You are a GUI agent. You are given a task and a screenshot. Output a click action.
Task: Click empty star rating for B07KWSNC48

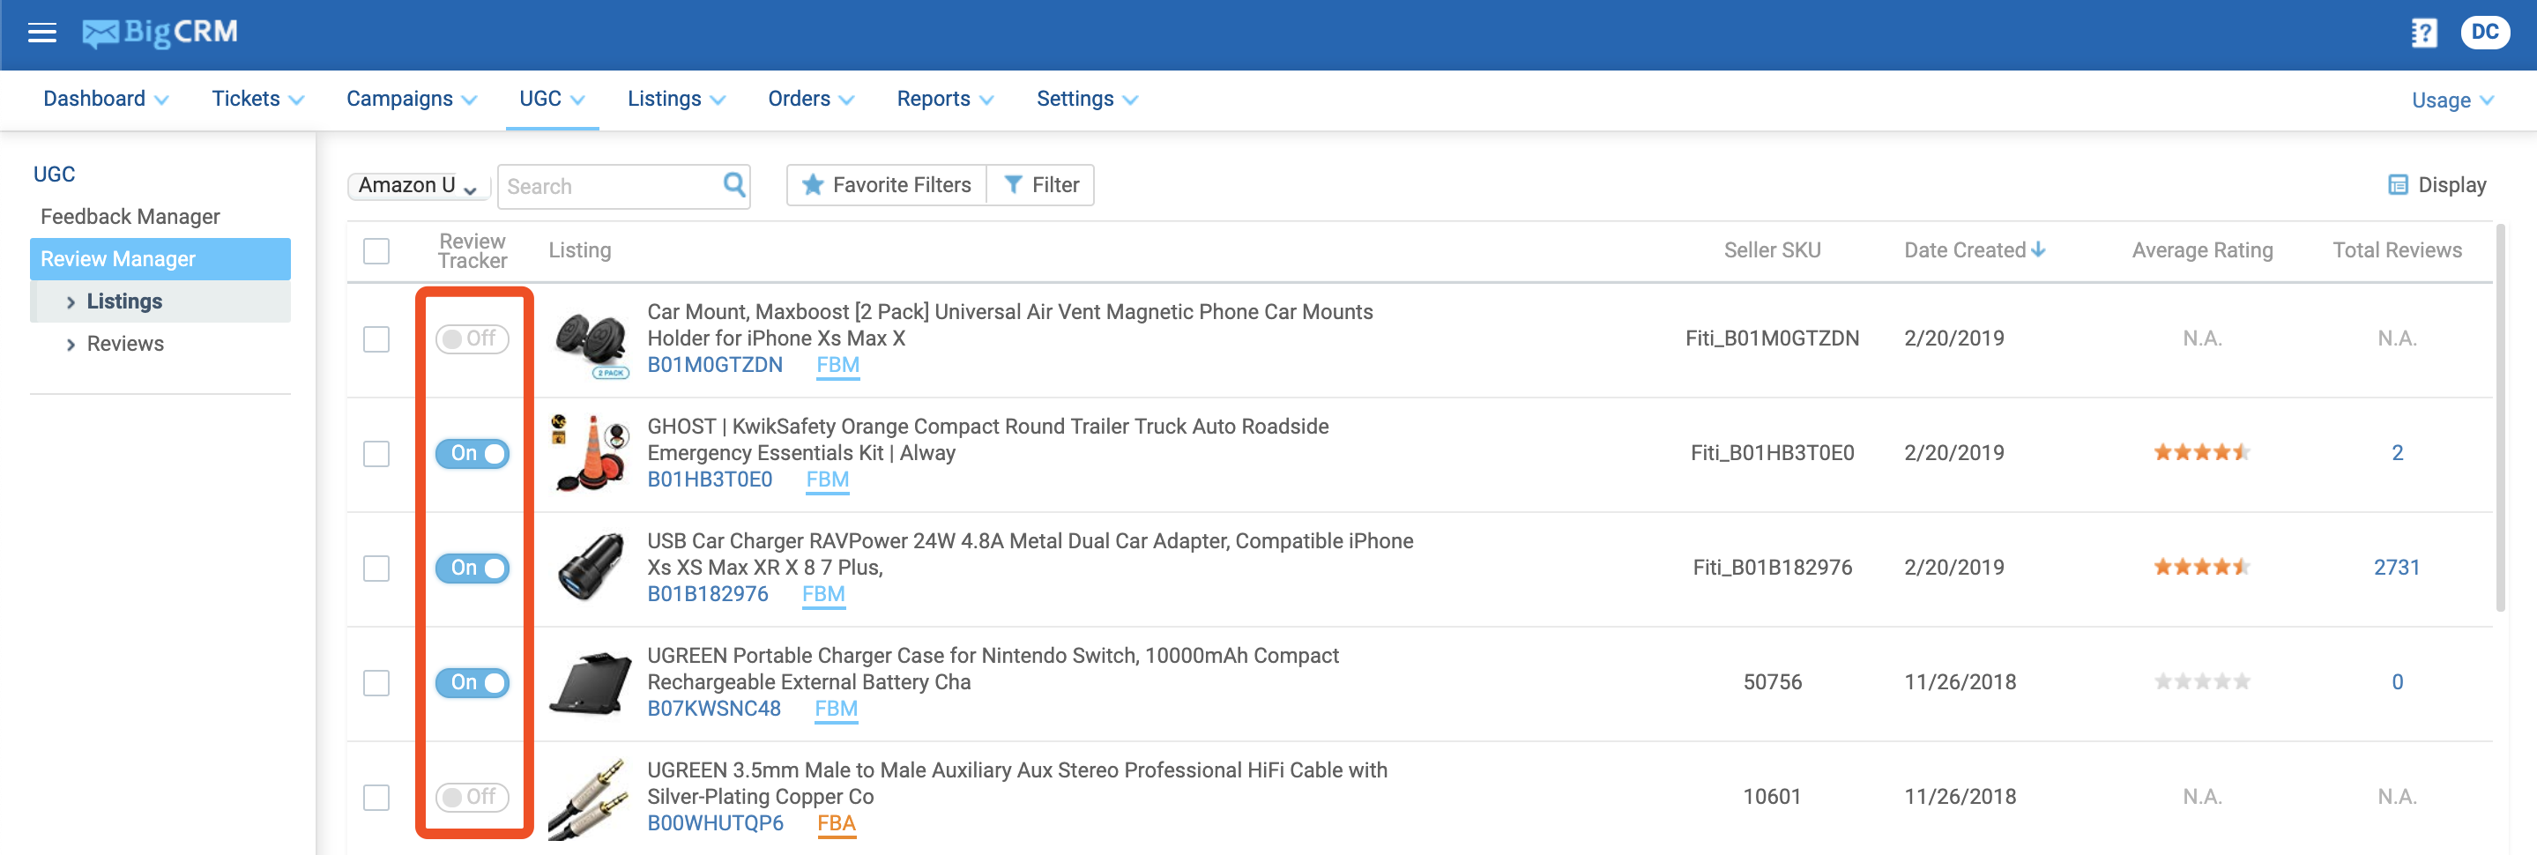[x=2201, y=681]
